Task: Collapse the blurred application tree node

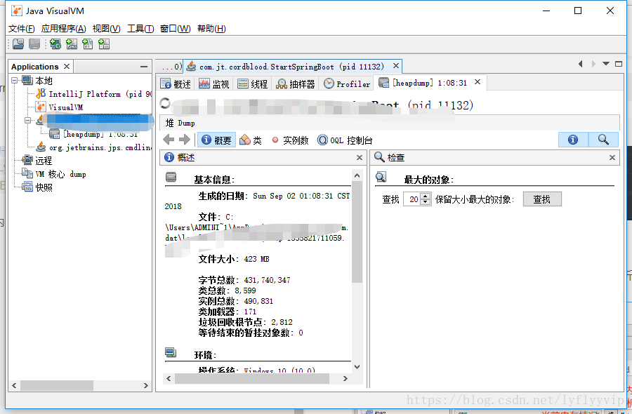Action: click(x=28, y=121)
